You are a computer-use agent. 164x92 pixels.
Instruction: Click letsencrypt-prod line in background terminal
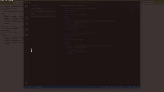point(12,32)
